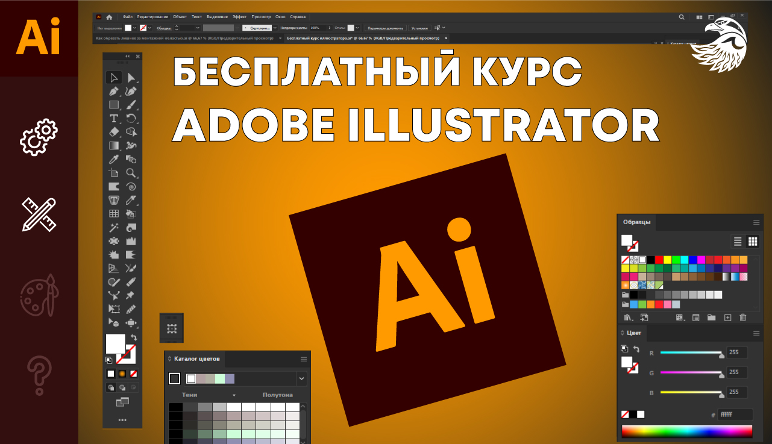
Task: Click the Home icon in the menu bar
Action: (x=109, y=17)
